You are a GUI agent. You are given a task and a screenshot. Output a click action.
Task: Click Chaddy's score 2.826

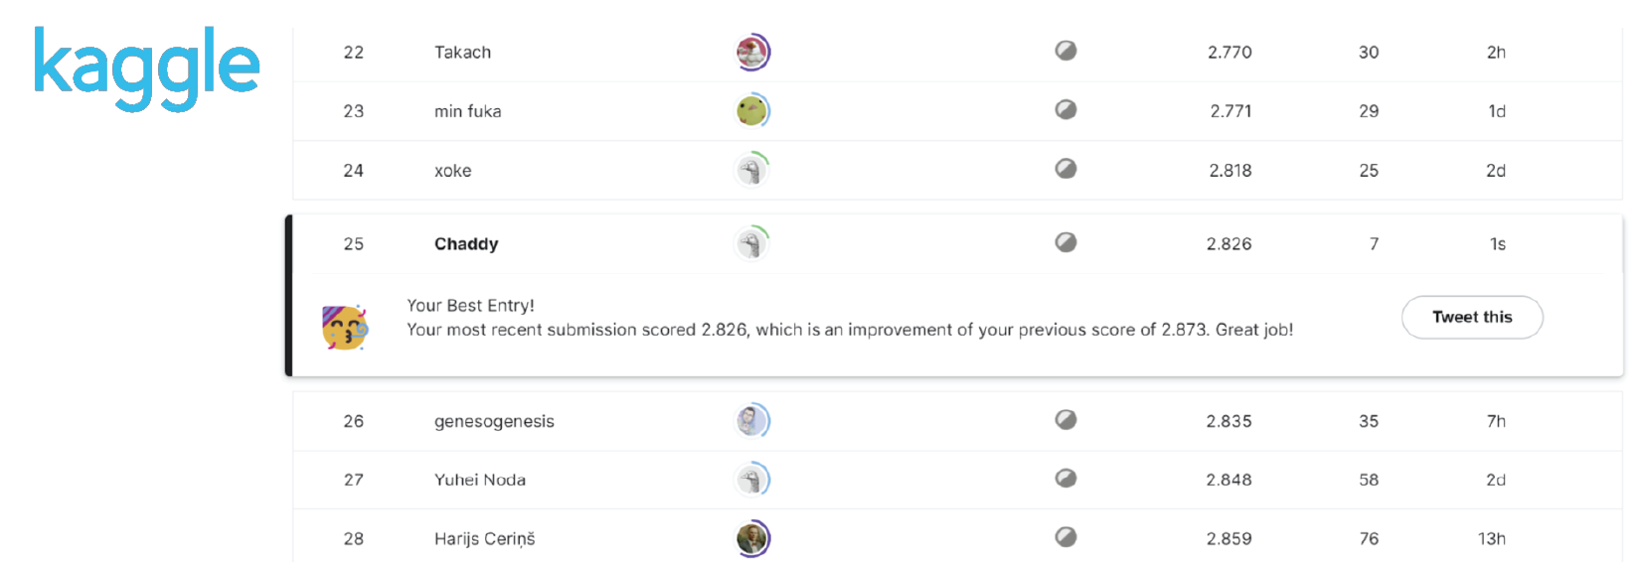point(1229,244)
